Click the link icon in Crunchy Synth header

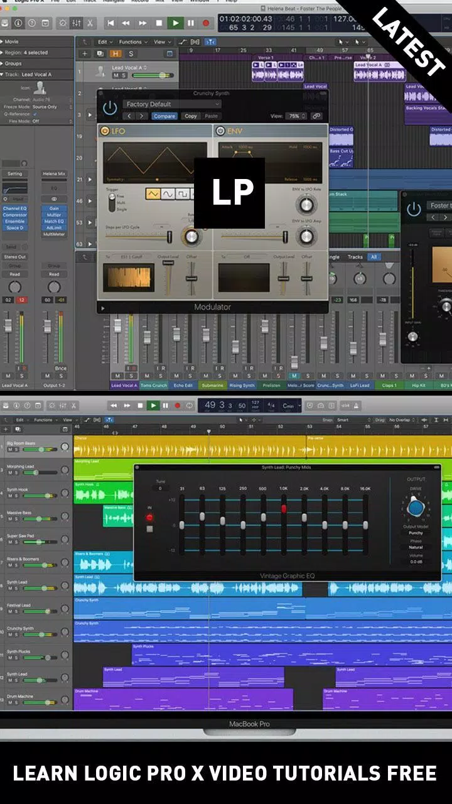point(316,116)
